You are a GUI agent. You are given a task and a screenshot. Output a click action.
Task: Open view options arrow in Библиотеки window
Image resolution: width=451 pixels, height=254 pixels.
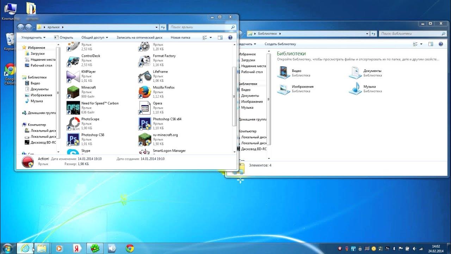coord(421,44)
